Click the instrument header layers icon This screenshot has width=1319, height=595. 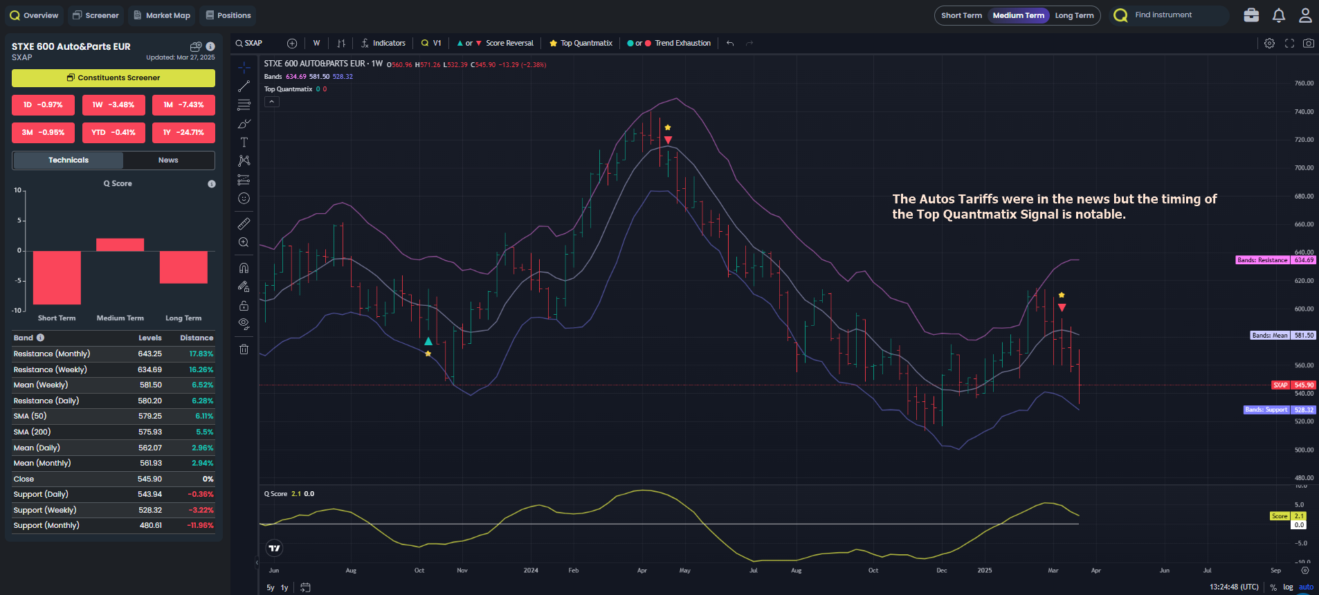click(196, 46)
